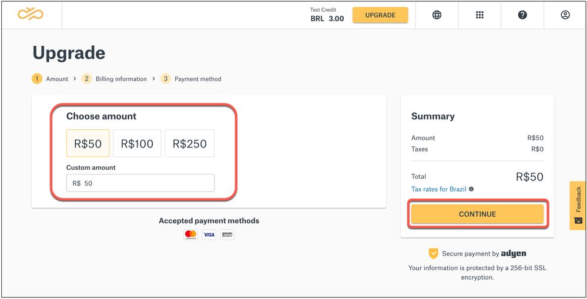The image size is (587, 299).
Task: Go to step 1 Amount
Action: (50, 79)
